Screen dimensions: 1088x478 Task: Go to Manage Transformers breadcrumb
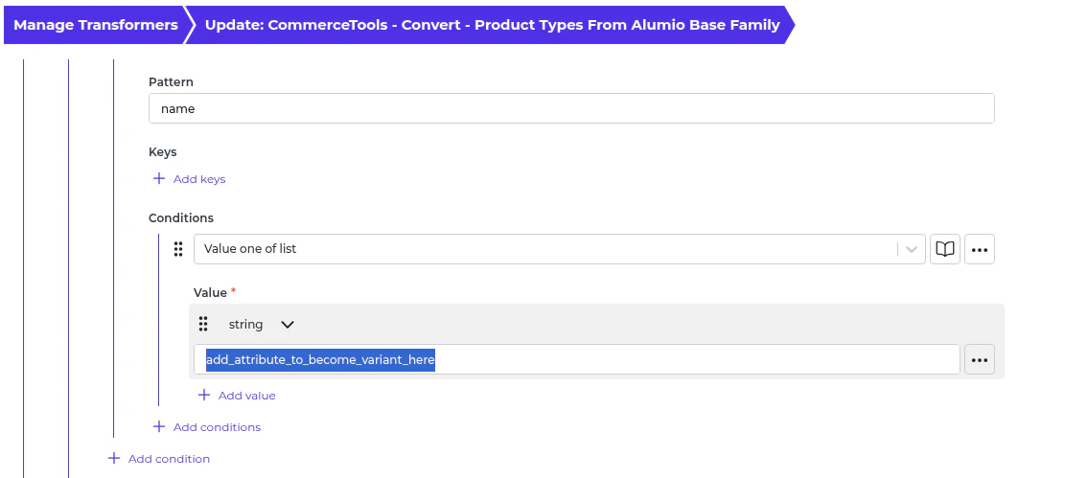coord(96,25)
